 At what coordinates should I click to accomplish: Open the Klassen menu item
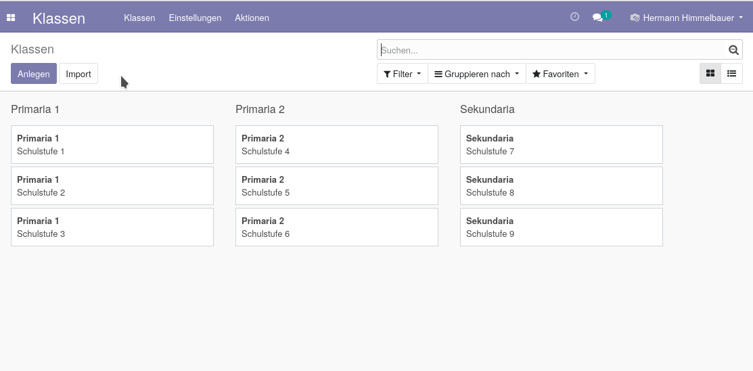pos(139,18)
